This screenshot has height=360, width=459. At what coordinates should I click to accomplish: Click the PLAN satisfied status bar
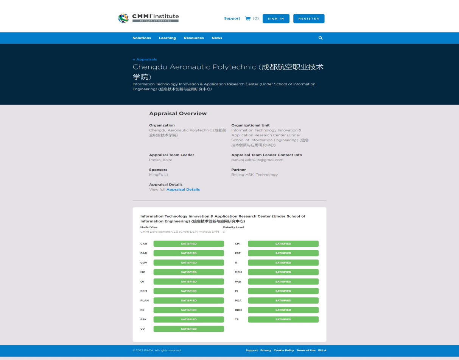[x=189, y=300]
